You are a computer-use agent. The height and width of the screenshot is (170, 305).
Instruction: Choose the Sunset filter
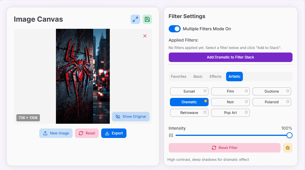tap(189, 91)
